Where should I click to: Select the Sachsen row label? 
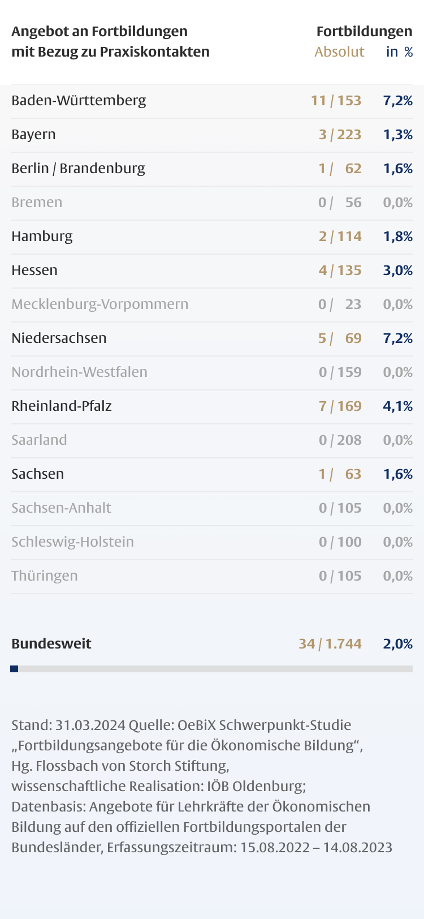(37, 474)
